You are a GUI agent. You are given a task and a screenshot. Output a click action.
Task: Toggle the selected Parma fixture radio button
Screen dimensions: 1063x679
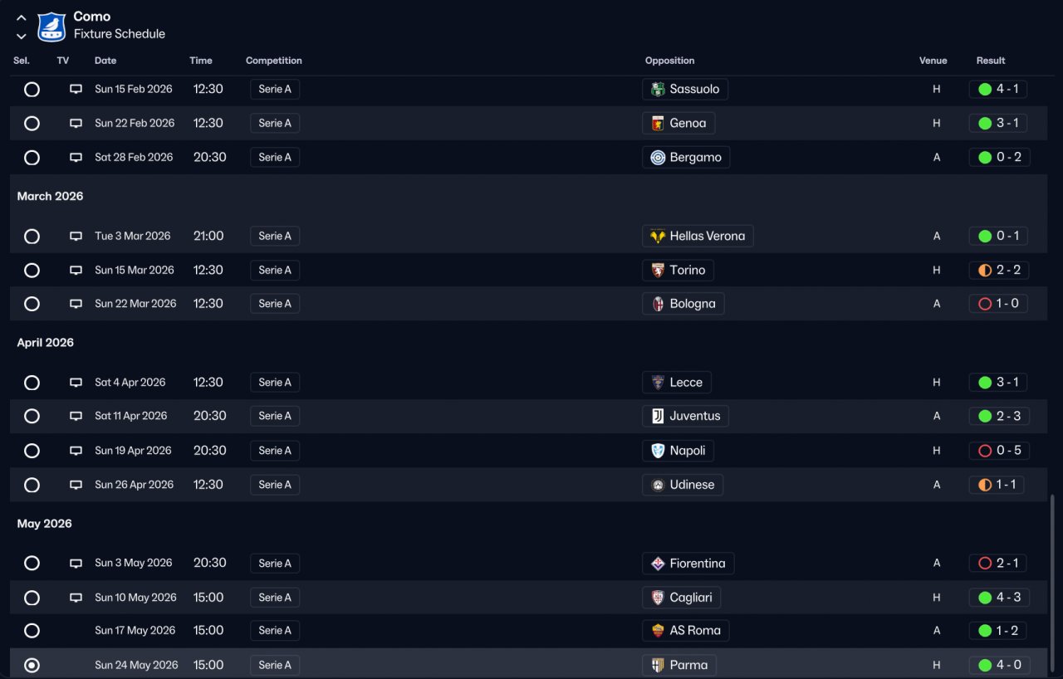pos(32,666)
